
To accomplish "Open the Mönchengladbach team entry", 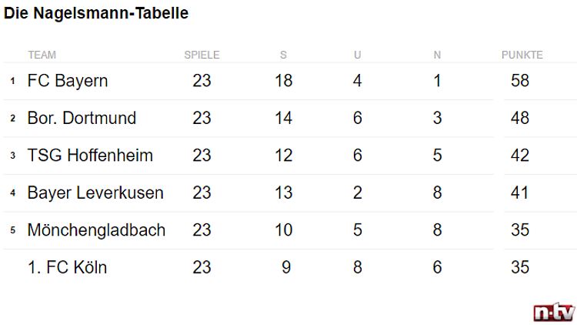I will [96, 230].
